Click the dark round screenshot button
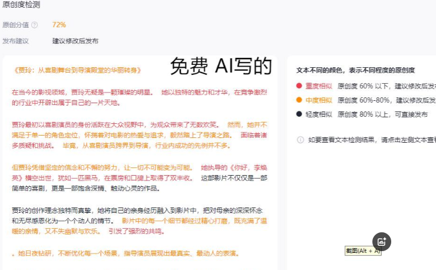The image size is (436, 270). point(381,241)
